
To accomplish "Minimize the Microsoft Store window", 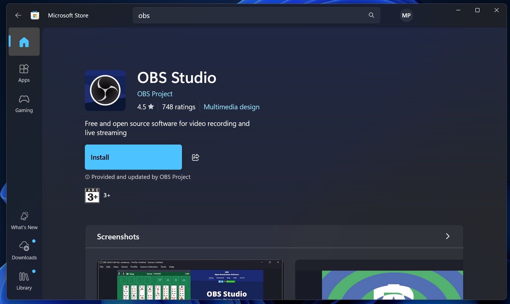I will click(458, 10).
